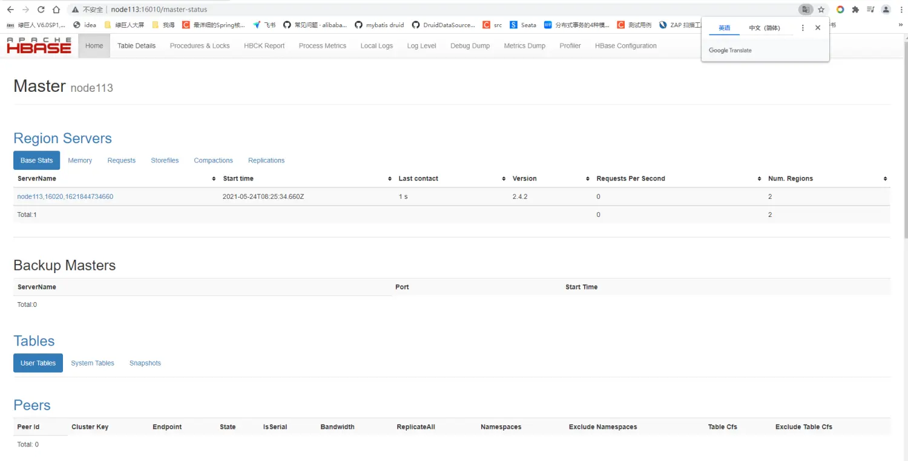Screen dimensions: 908x461
Task: Open region server node113,16020,1621844734660 link
Action: pos(65,197)
